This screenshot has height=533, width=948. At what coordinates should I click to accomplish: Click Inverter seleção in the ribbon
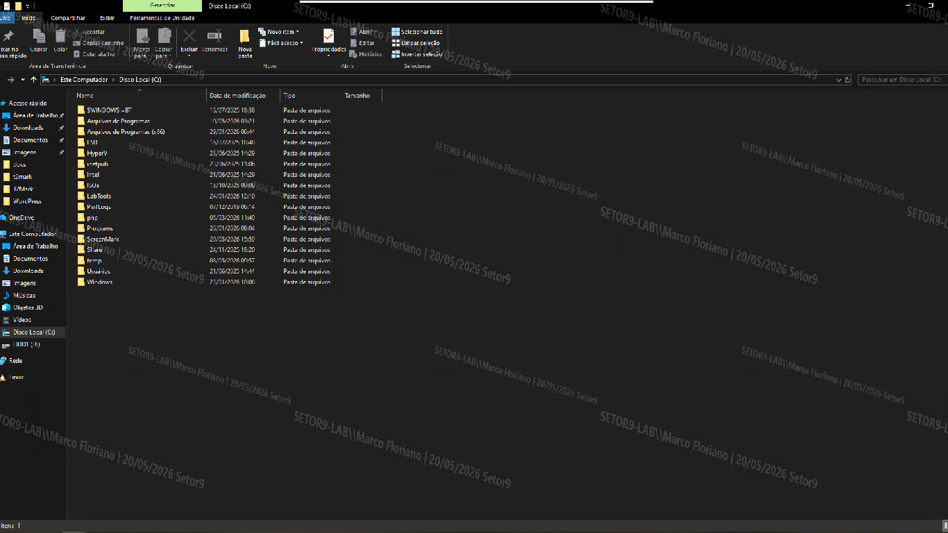click(416, 54)
